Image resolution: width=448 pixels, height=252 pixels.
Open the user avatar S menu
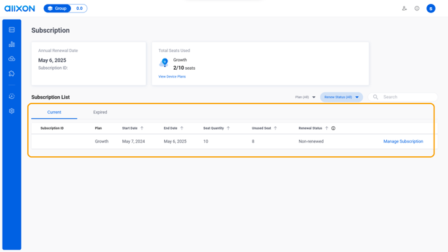pyautogui.click(x=431, y=8)
